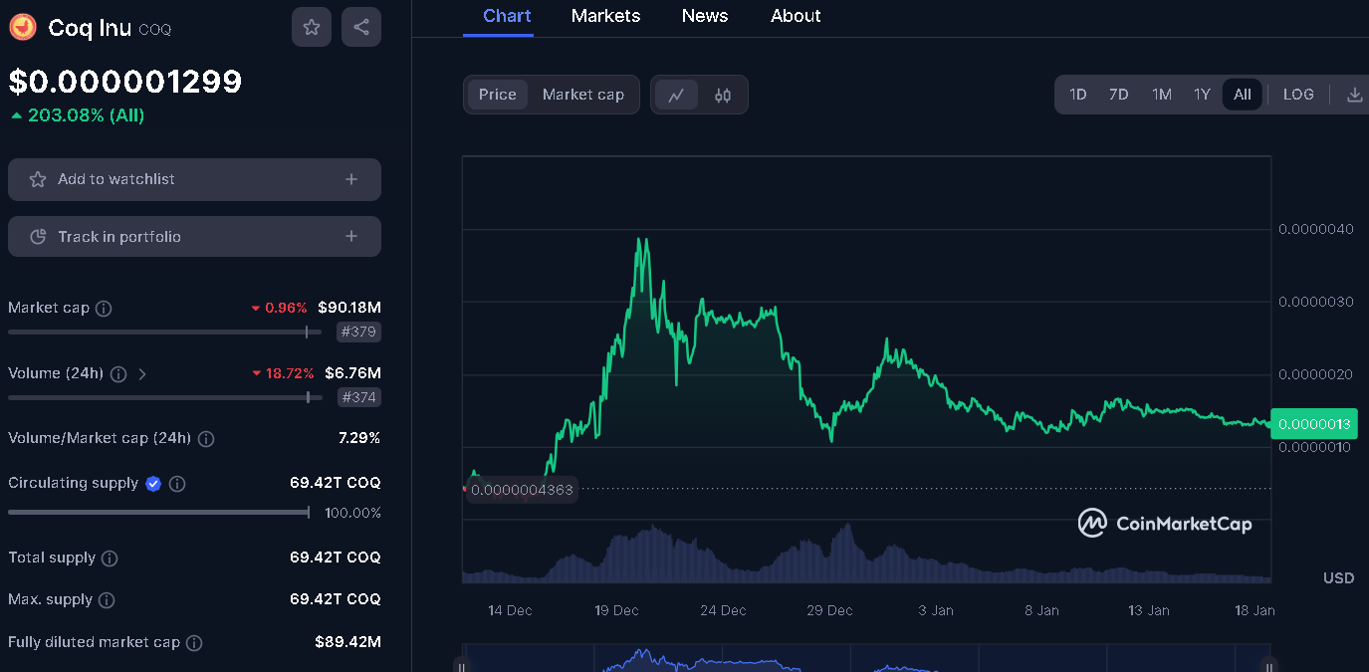Click the Volume (24h) progress bar

[x=164, y=397]
